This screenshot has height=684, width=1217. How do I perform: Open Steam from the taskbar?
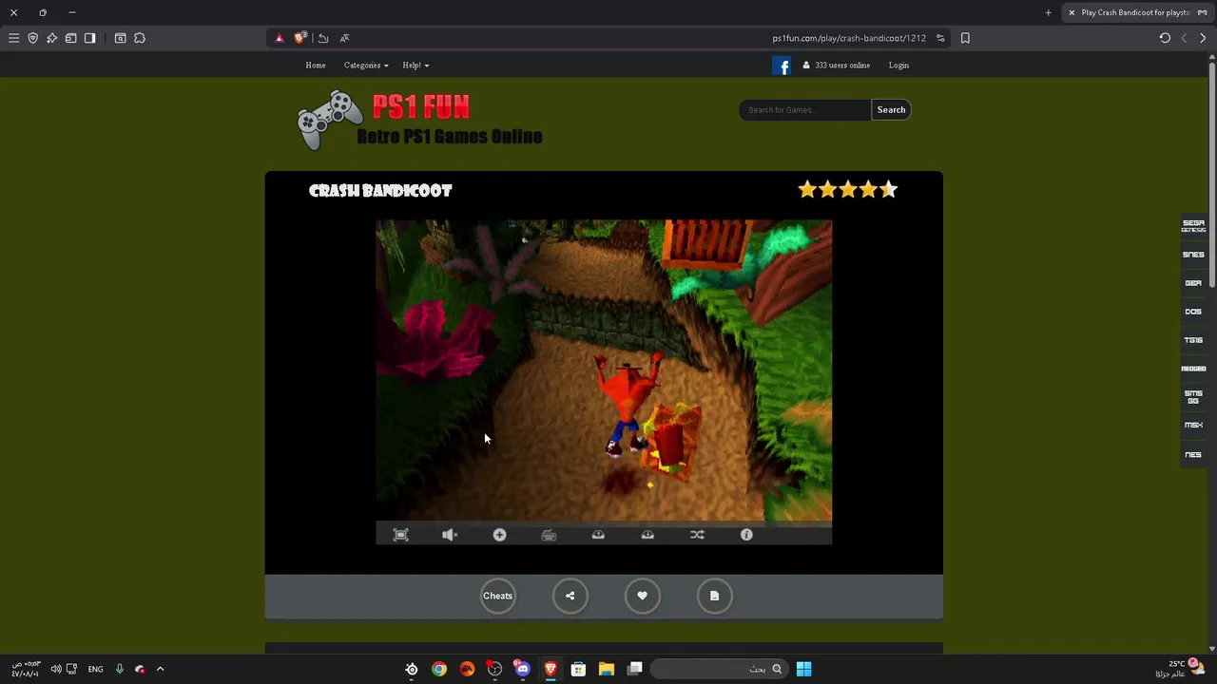(412, 669)
